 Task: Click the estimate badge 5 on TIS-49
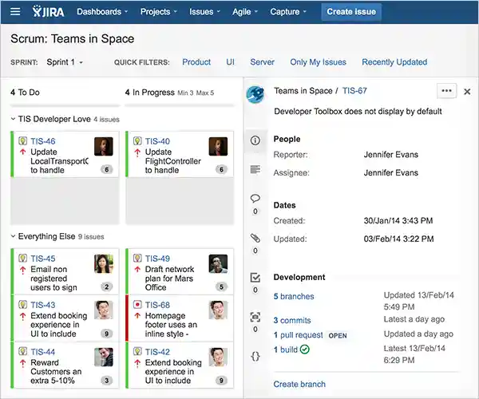tap(221, 286)
